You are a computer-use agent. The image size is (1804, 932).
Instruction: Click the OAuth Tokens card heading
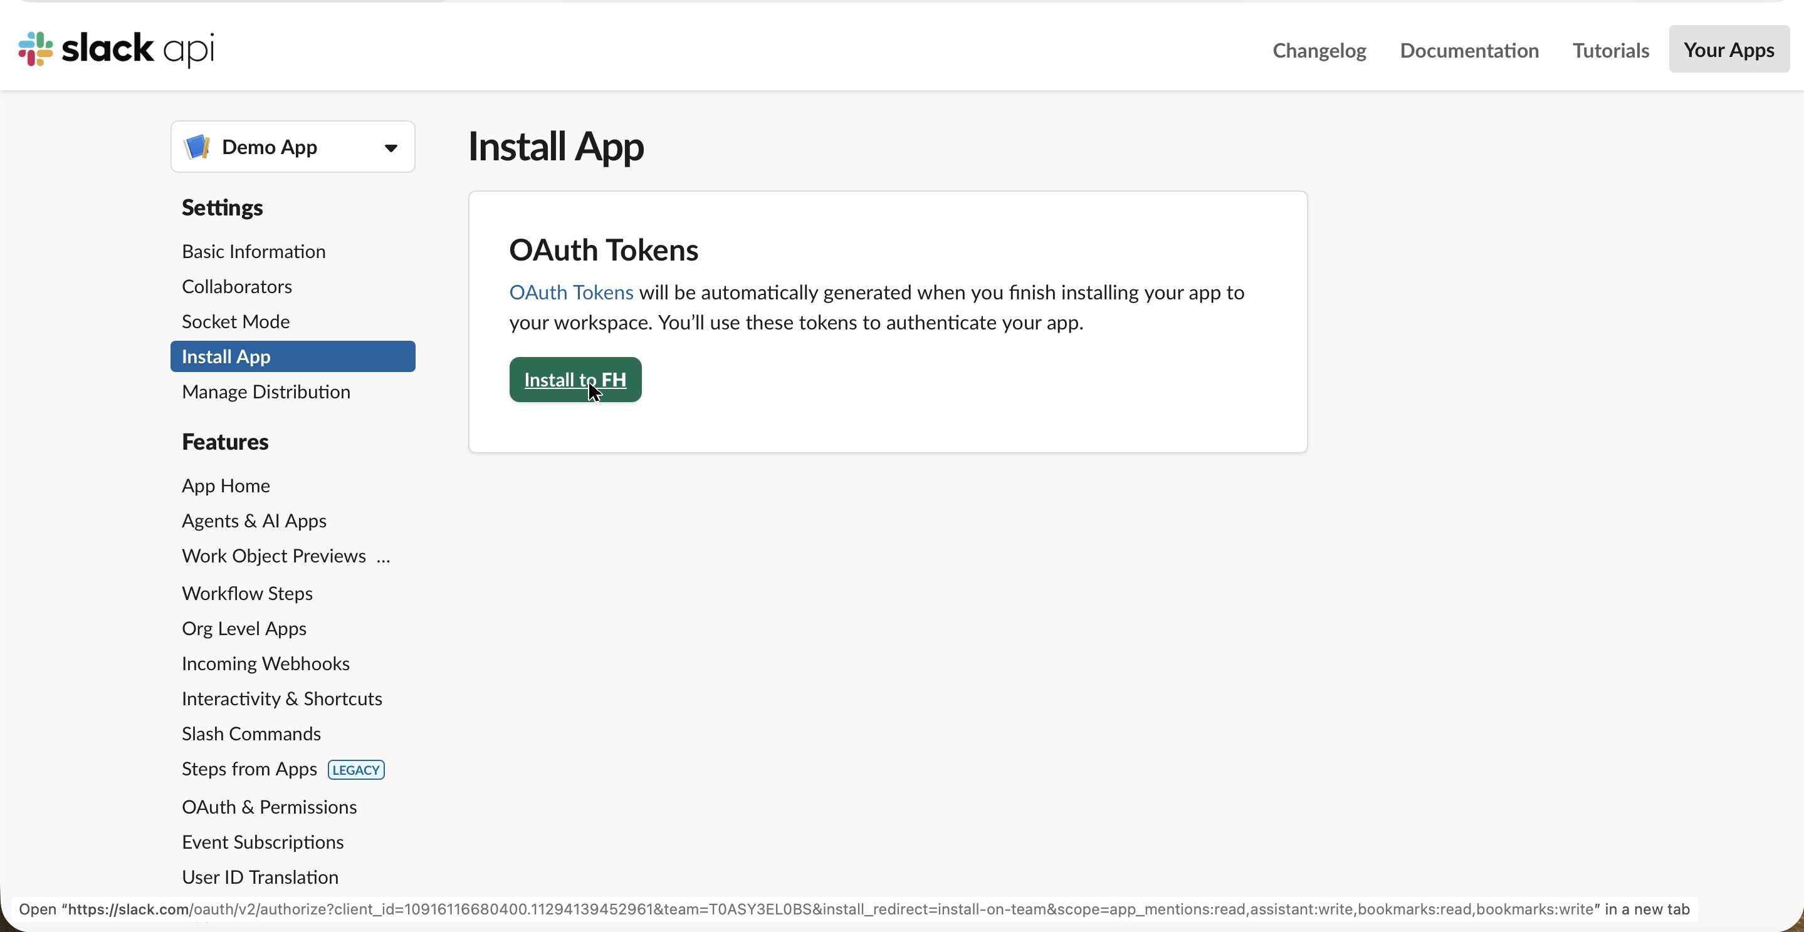(x=604, y=250)
